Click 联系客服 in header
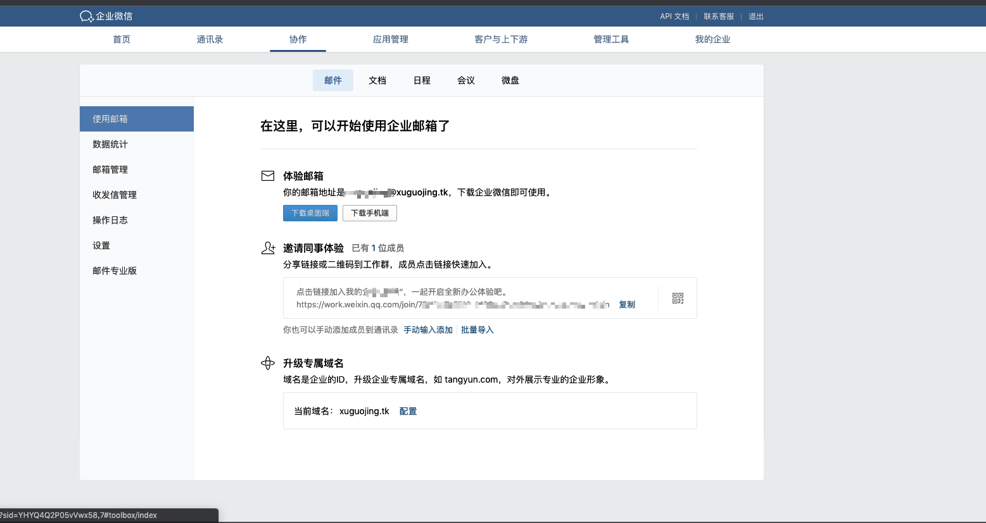The width and height of the screenshot is (986, 523). pyautogui.click(x=719, y=16)
